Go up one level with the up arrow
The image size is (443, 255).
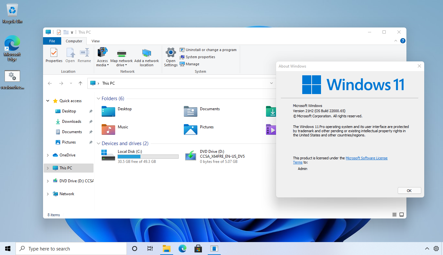click(x=80, y=83)
